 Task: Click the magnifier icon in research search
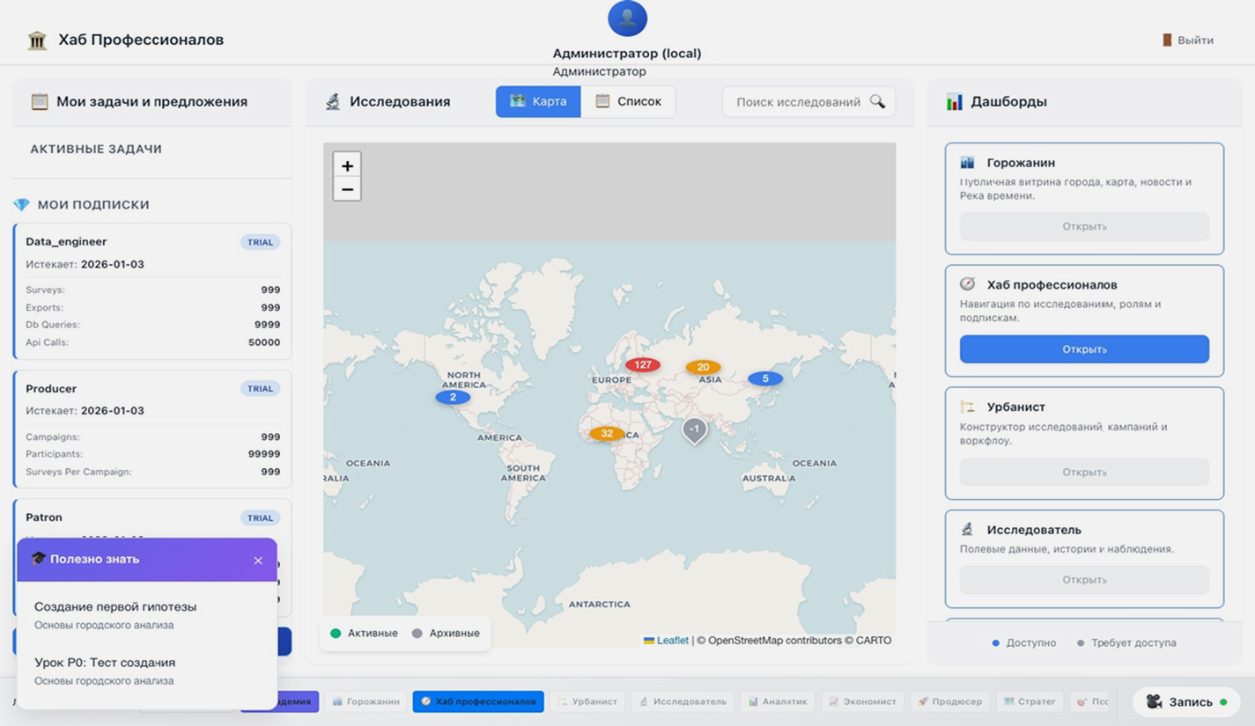pyautogui.click(x=877, y=101)
